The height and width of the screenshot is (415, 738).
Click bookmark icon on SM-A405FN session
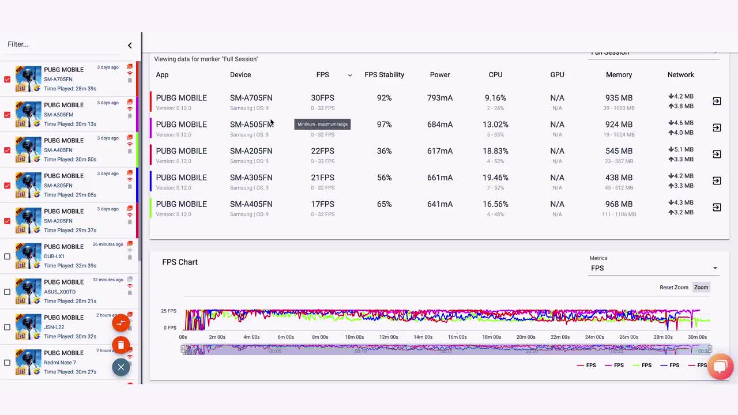pyautogui.click(x=130, y=152)
